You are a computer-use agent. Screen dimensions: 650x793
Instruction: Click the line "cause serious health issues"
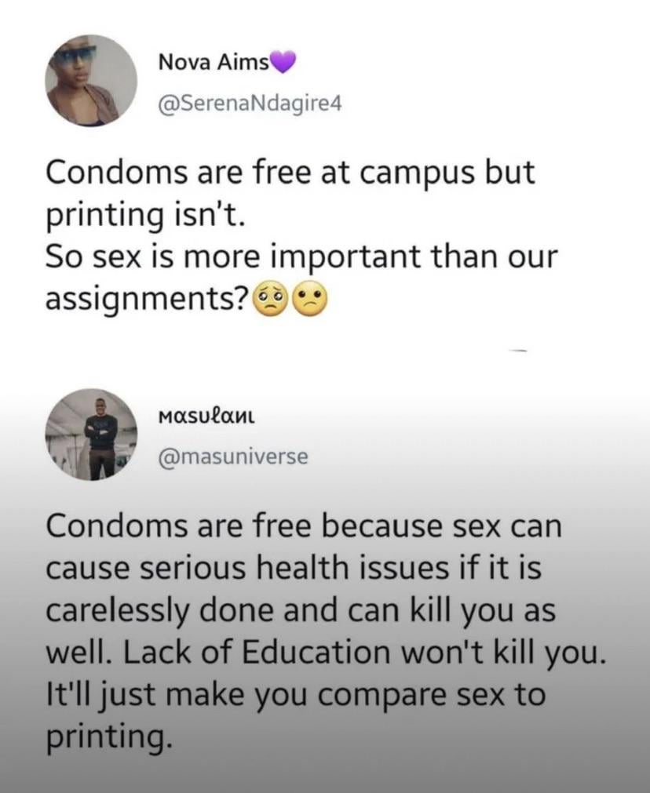coord(294,568)
